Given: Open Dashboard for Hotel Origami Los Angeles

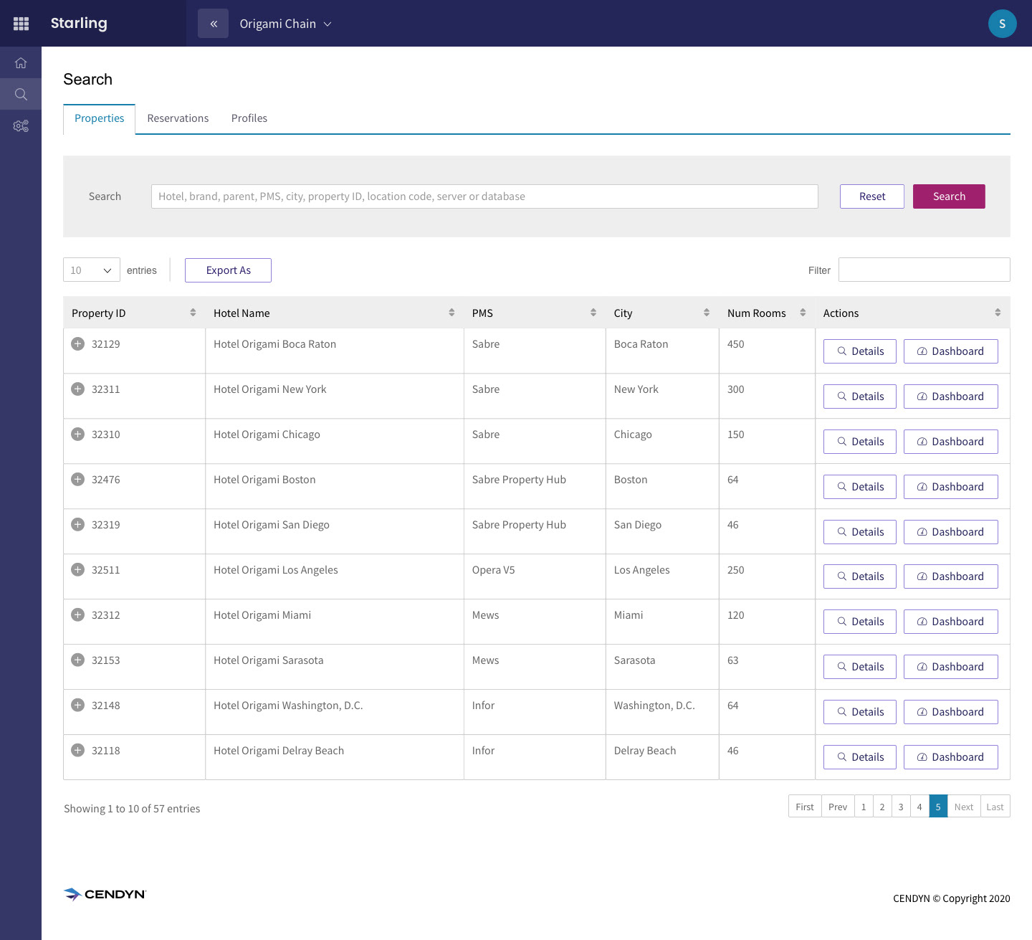Looking at the screenshot, I should [x=951, y=576].
